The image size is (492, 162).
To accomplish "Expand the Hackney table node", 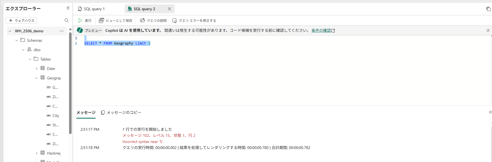I will (x=36, y=153).
